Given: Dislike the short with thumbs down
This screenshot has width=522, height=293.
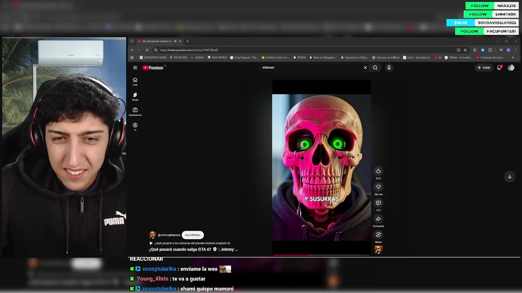Looking at the screenshot, I should pos(378,187).
